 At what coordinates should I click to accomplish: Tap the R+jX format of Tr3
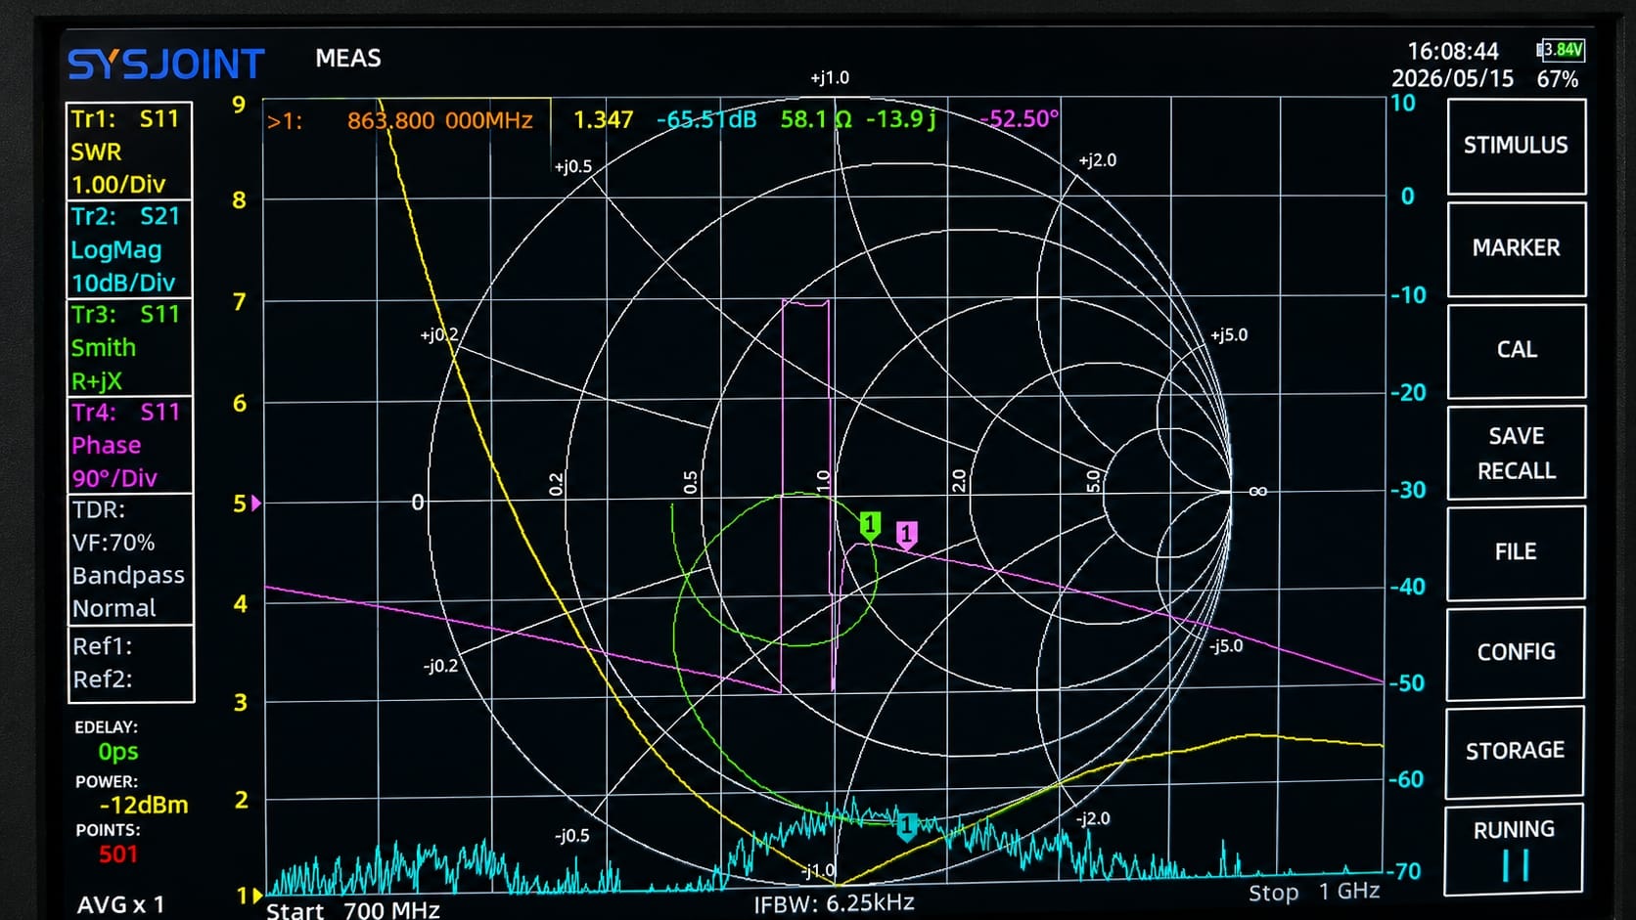tap(97, 381)
